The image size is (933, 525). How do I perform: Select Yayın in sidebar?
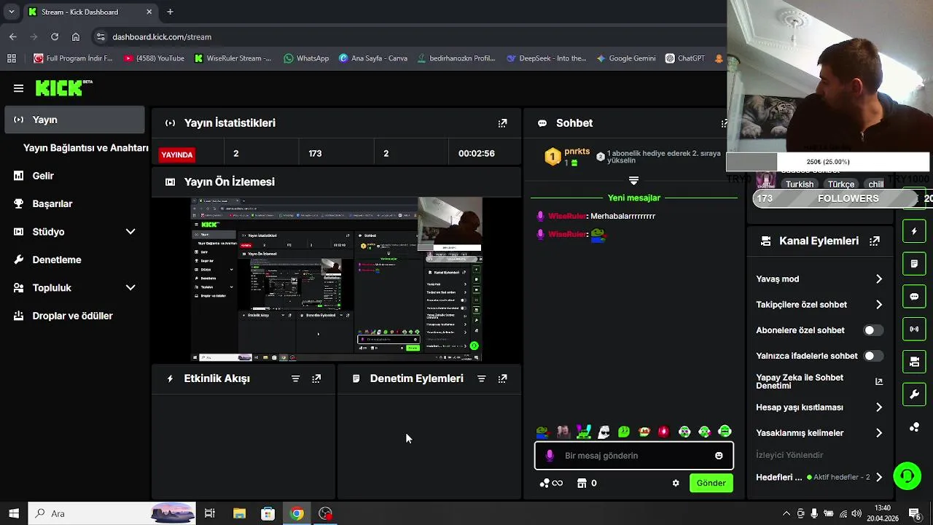(x=75, y=120)
